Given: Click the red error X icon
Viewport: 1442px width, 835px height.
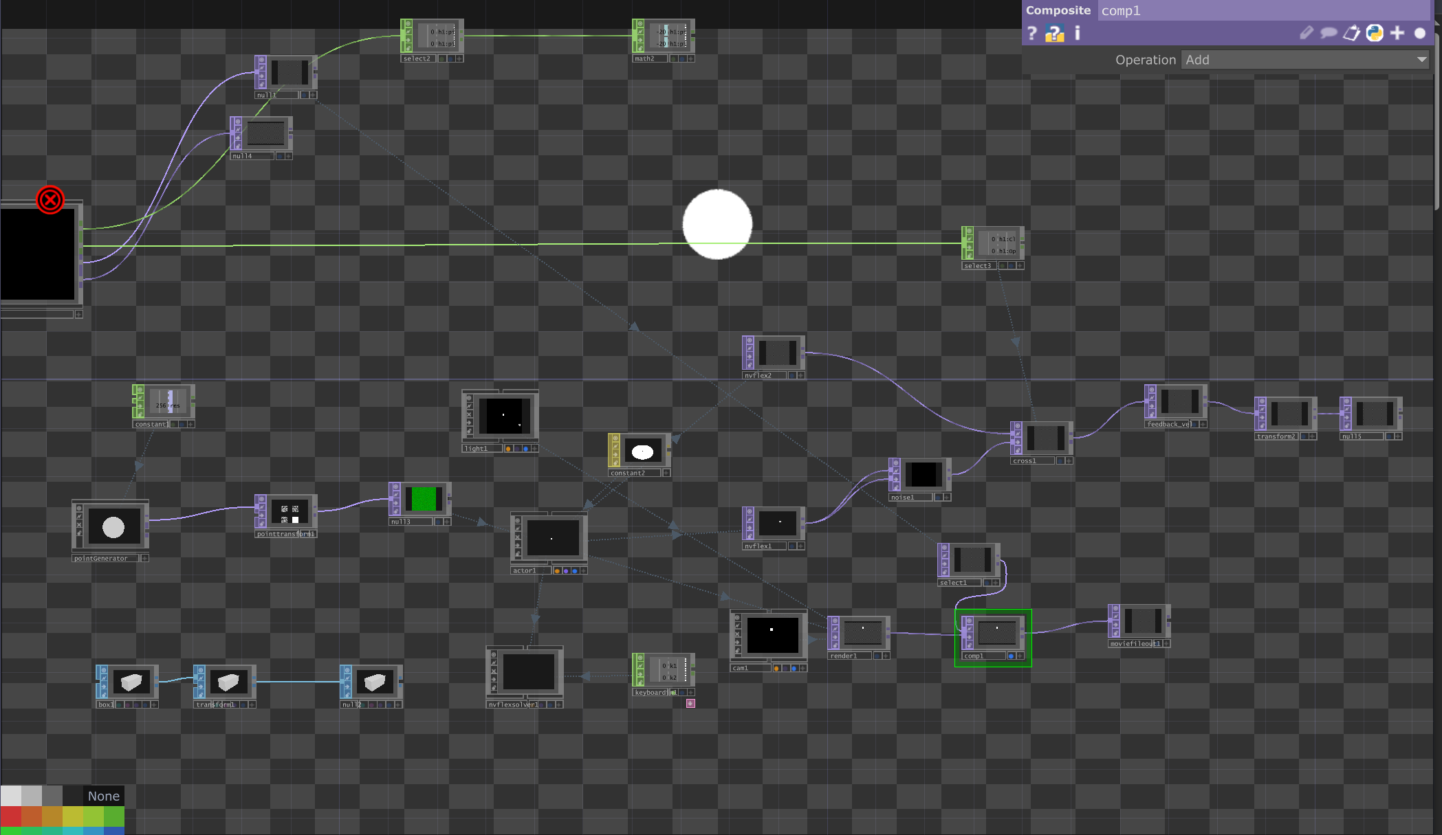Looking at the screenshot, I should [50, 200].
